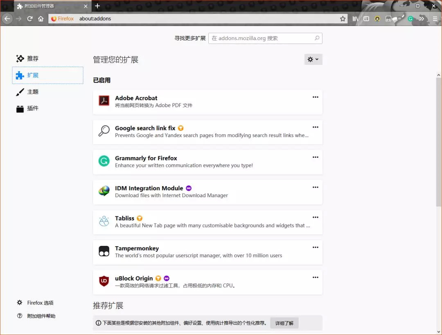Click the 详细了解 learn more button
Image resolution: width=442 pixels, height=335 pixels.
[x=284, y=323]
